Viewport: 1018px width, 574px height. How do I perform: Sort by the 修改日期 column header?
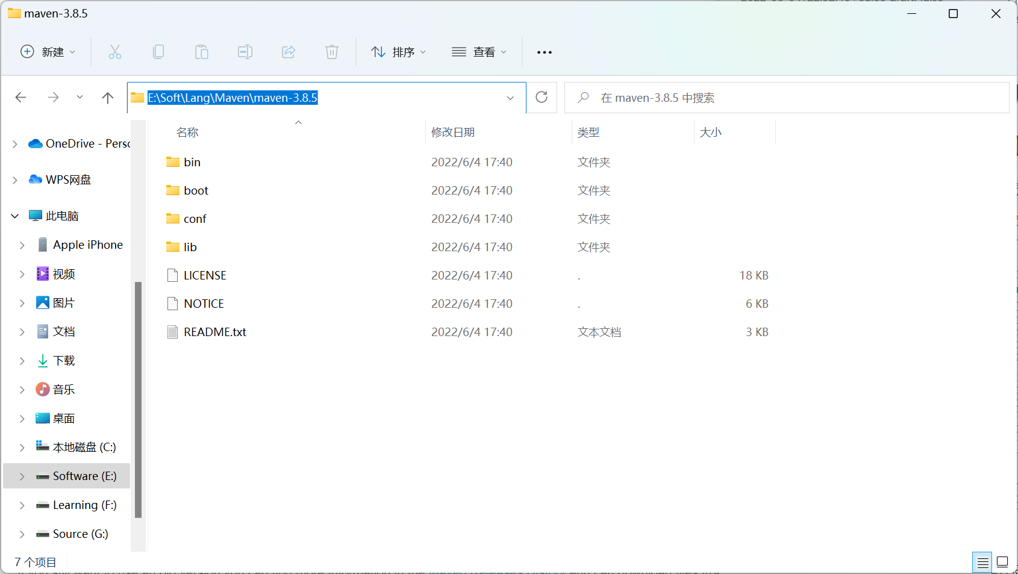click(x=453, y=133)
